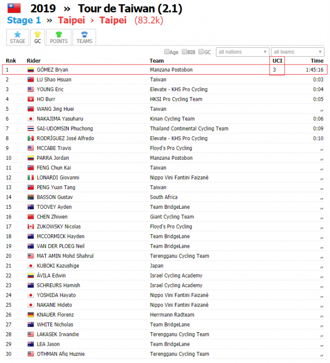Click the Stage 1 link
This screenshot has height=363, width=330.
(24, 21)
